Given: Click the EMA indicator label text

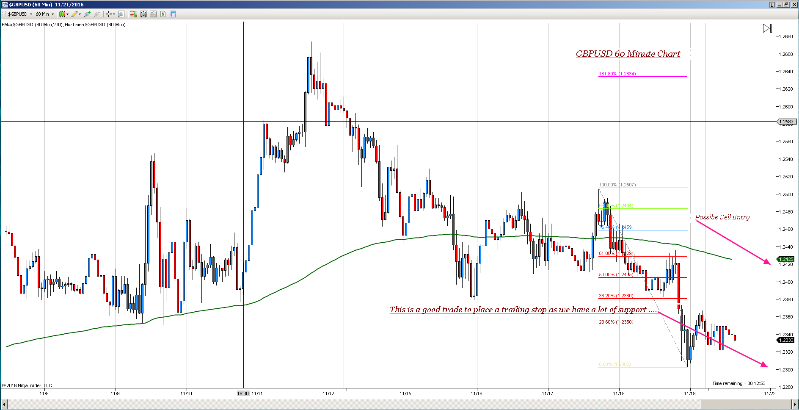Looking at the screenshot, I should (x=63, y=25).
